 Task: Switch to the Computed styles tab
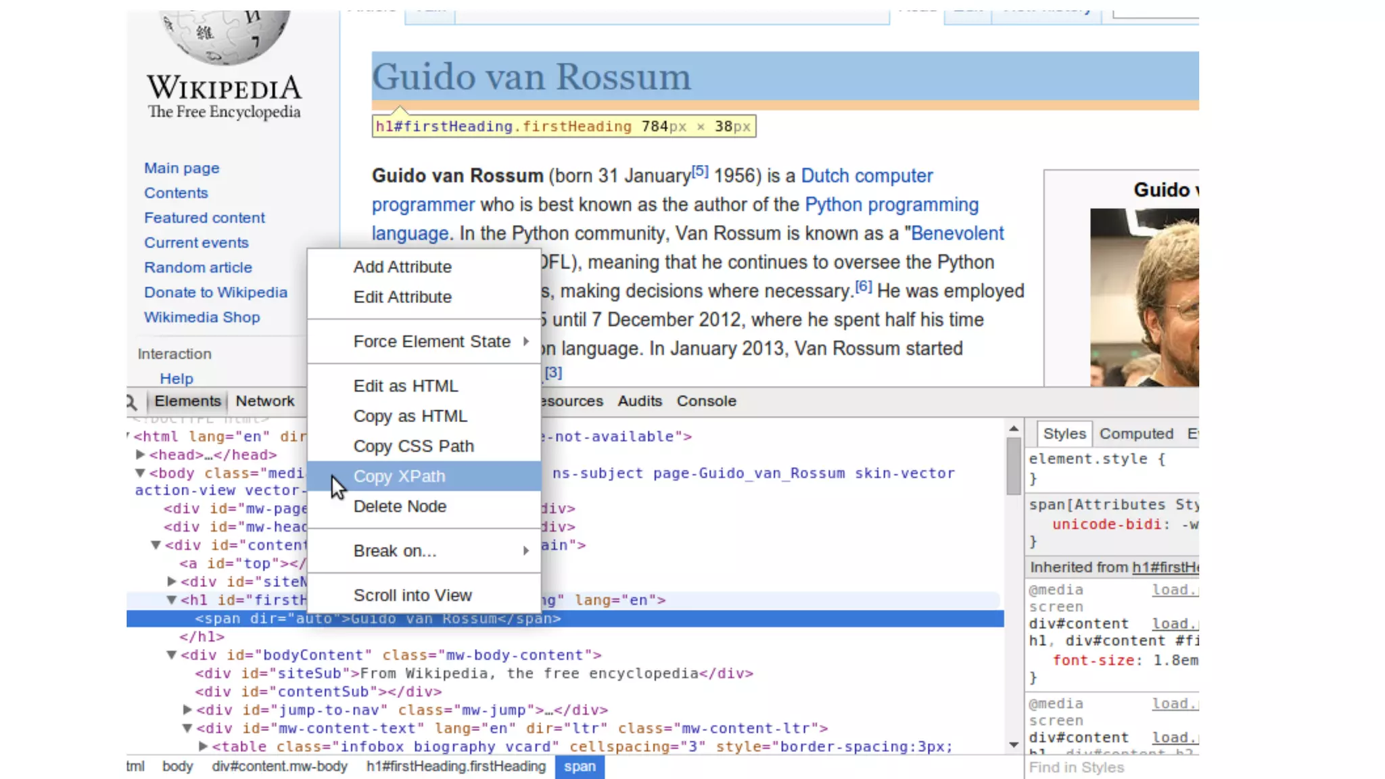click(1136, 433)
